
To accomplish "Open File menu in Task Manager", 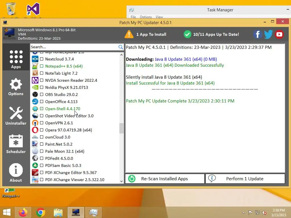I will pyautogui.click(x=133, y=17).
